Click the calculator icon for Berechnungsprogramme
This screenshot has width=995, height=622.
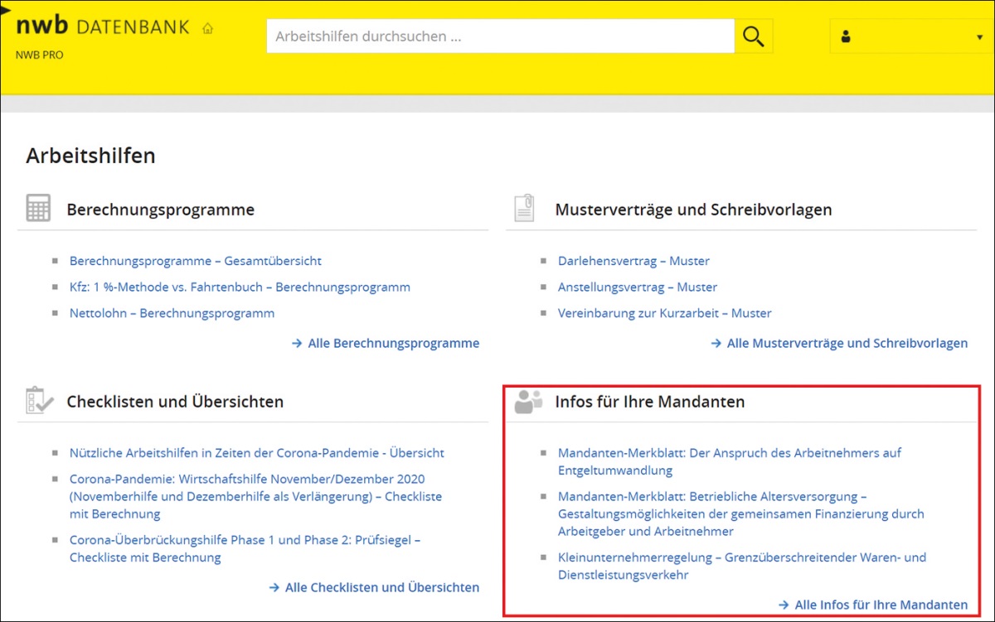[38, 209]
